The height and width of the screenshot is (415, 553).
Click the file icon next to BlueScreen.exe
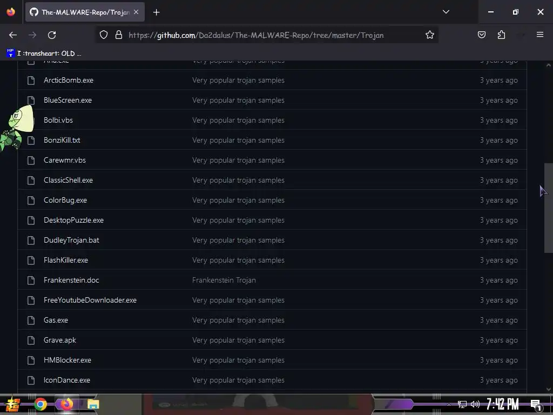coord(31,100)
